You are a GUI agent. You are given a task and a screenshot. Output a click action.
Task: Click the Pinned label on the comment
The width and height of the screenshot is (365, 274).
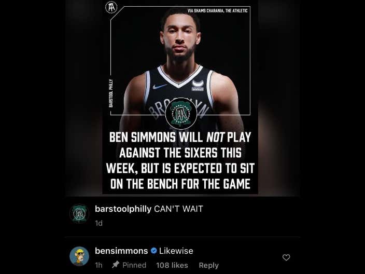(x=134, y=265)
